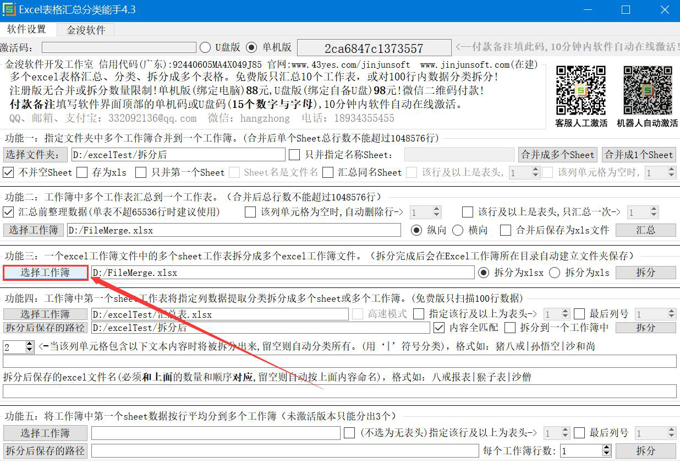
Task: Click the 功能五 save path field
Action: pos(285,450)
